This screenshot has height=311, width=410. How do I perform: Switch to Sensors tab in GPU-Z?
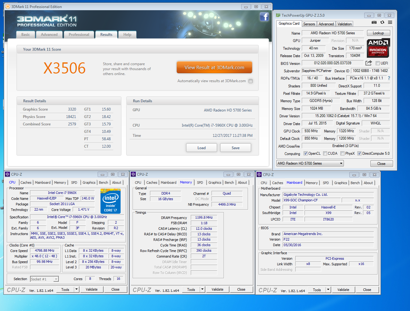click(x=309, y=24)
